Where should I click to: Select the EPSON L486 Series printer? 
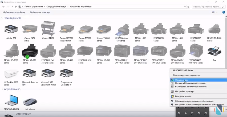[x=177, y=29]
